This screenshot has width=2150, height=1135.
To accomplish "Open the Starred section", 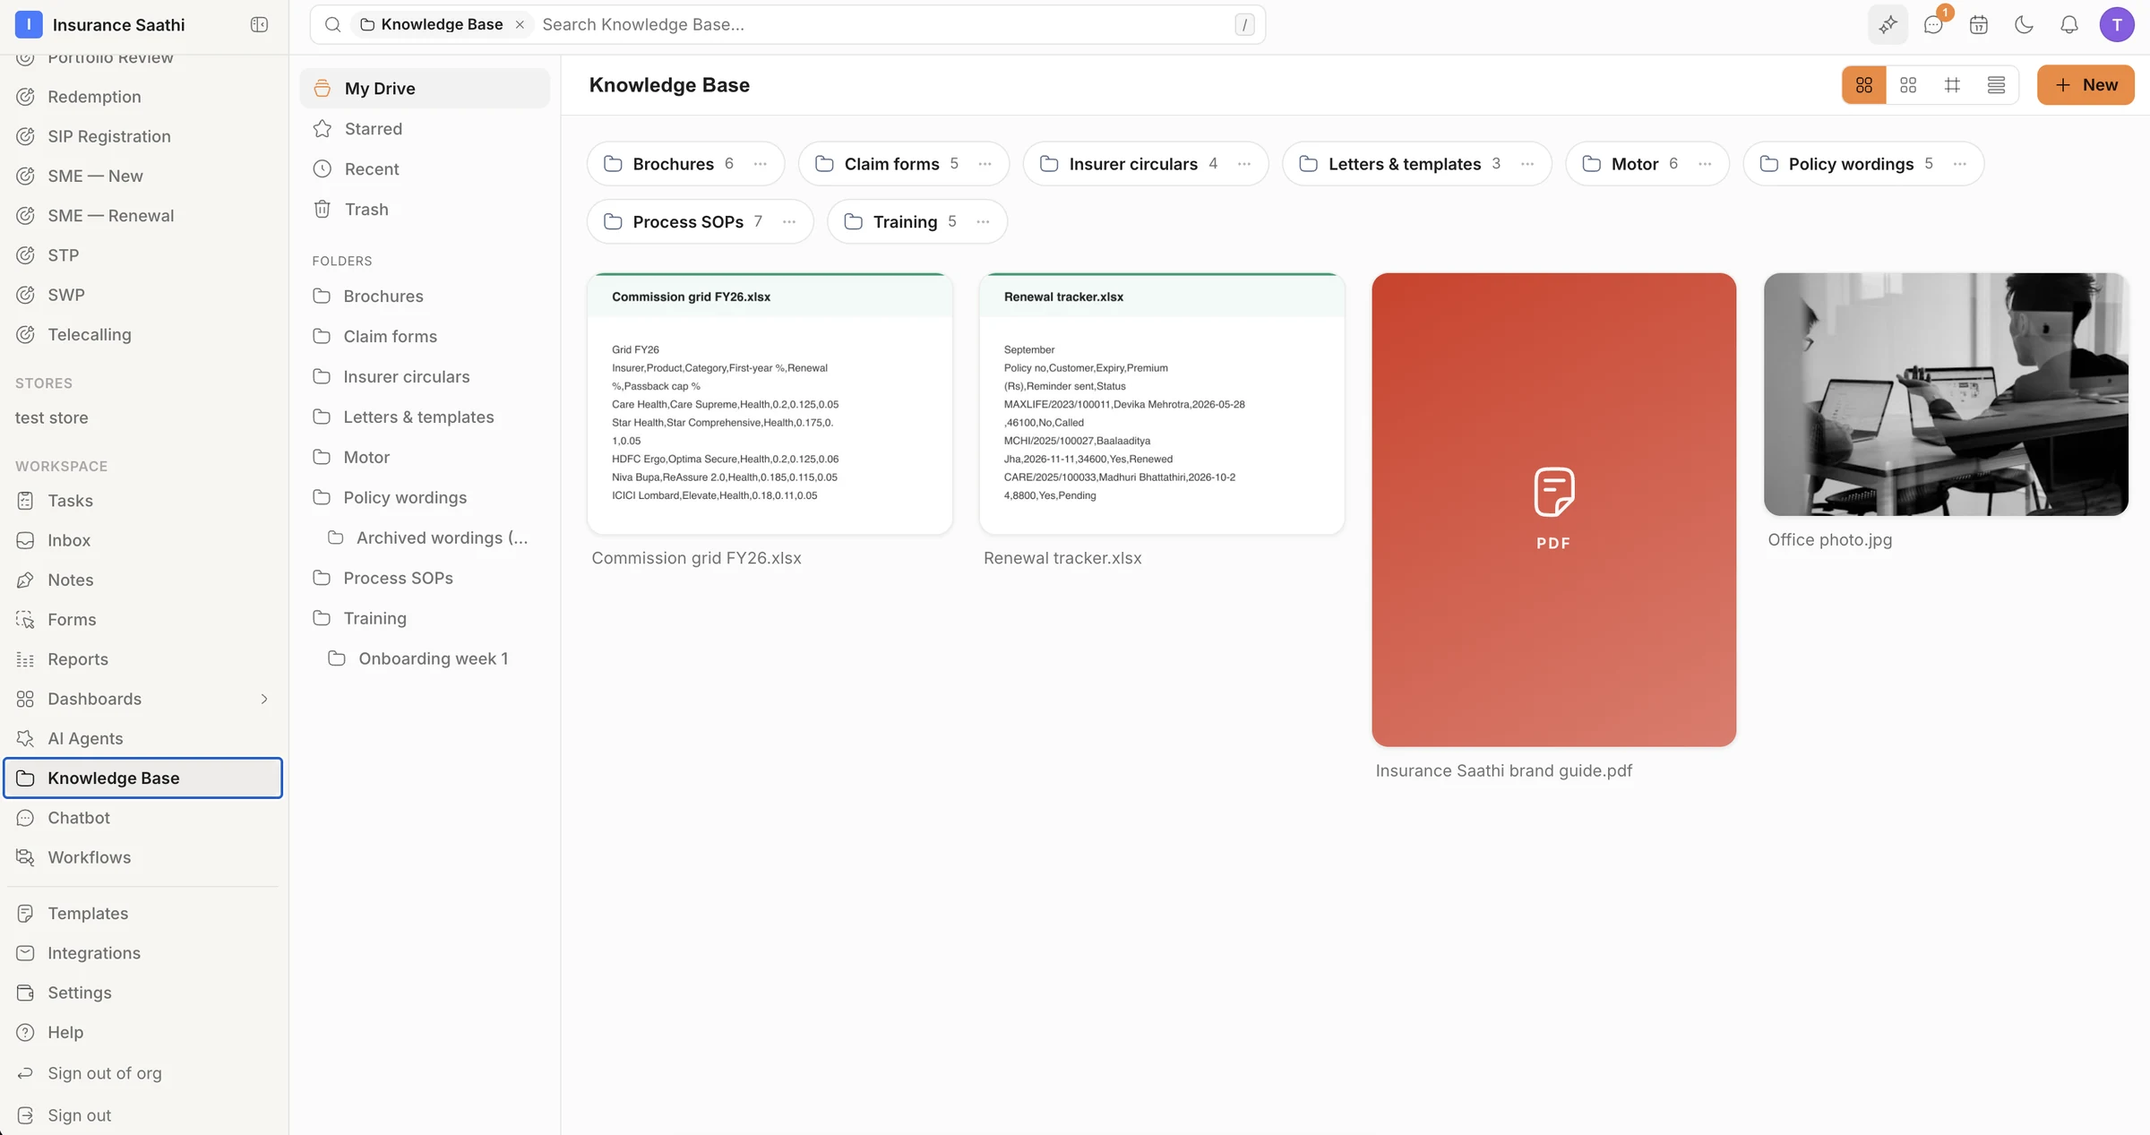I will 425,129.
